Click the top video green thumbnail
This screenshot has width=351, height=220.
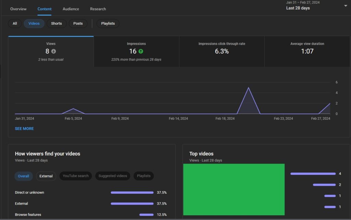[x=234, y=189]
